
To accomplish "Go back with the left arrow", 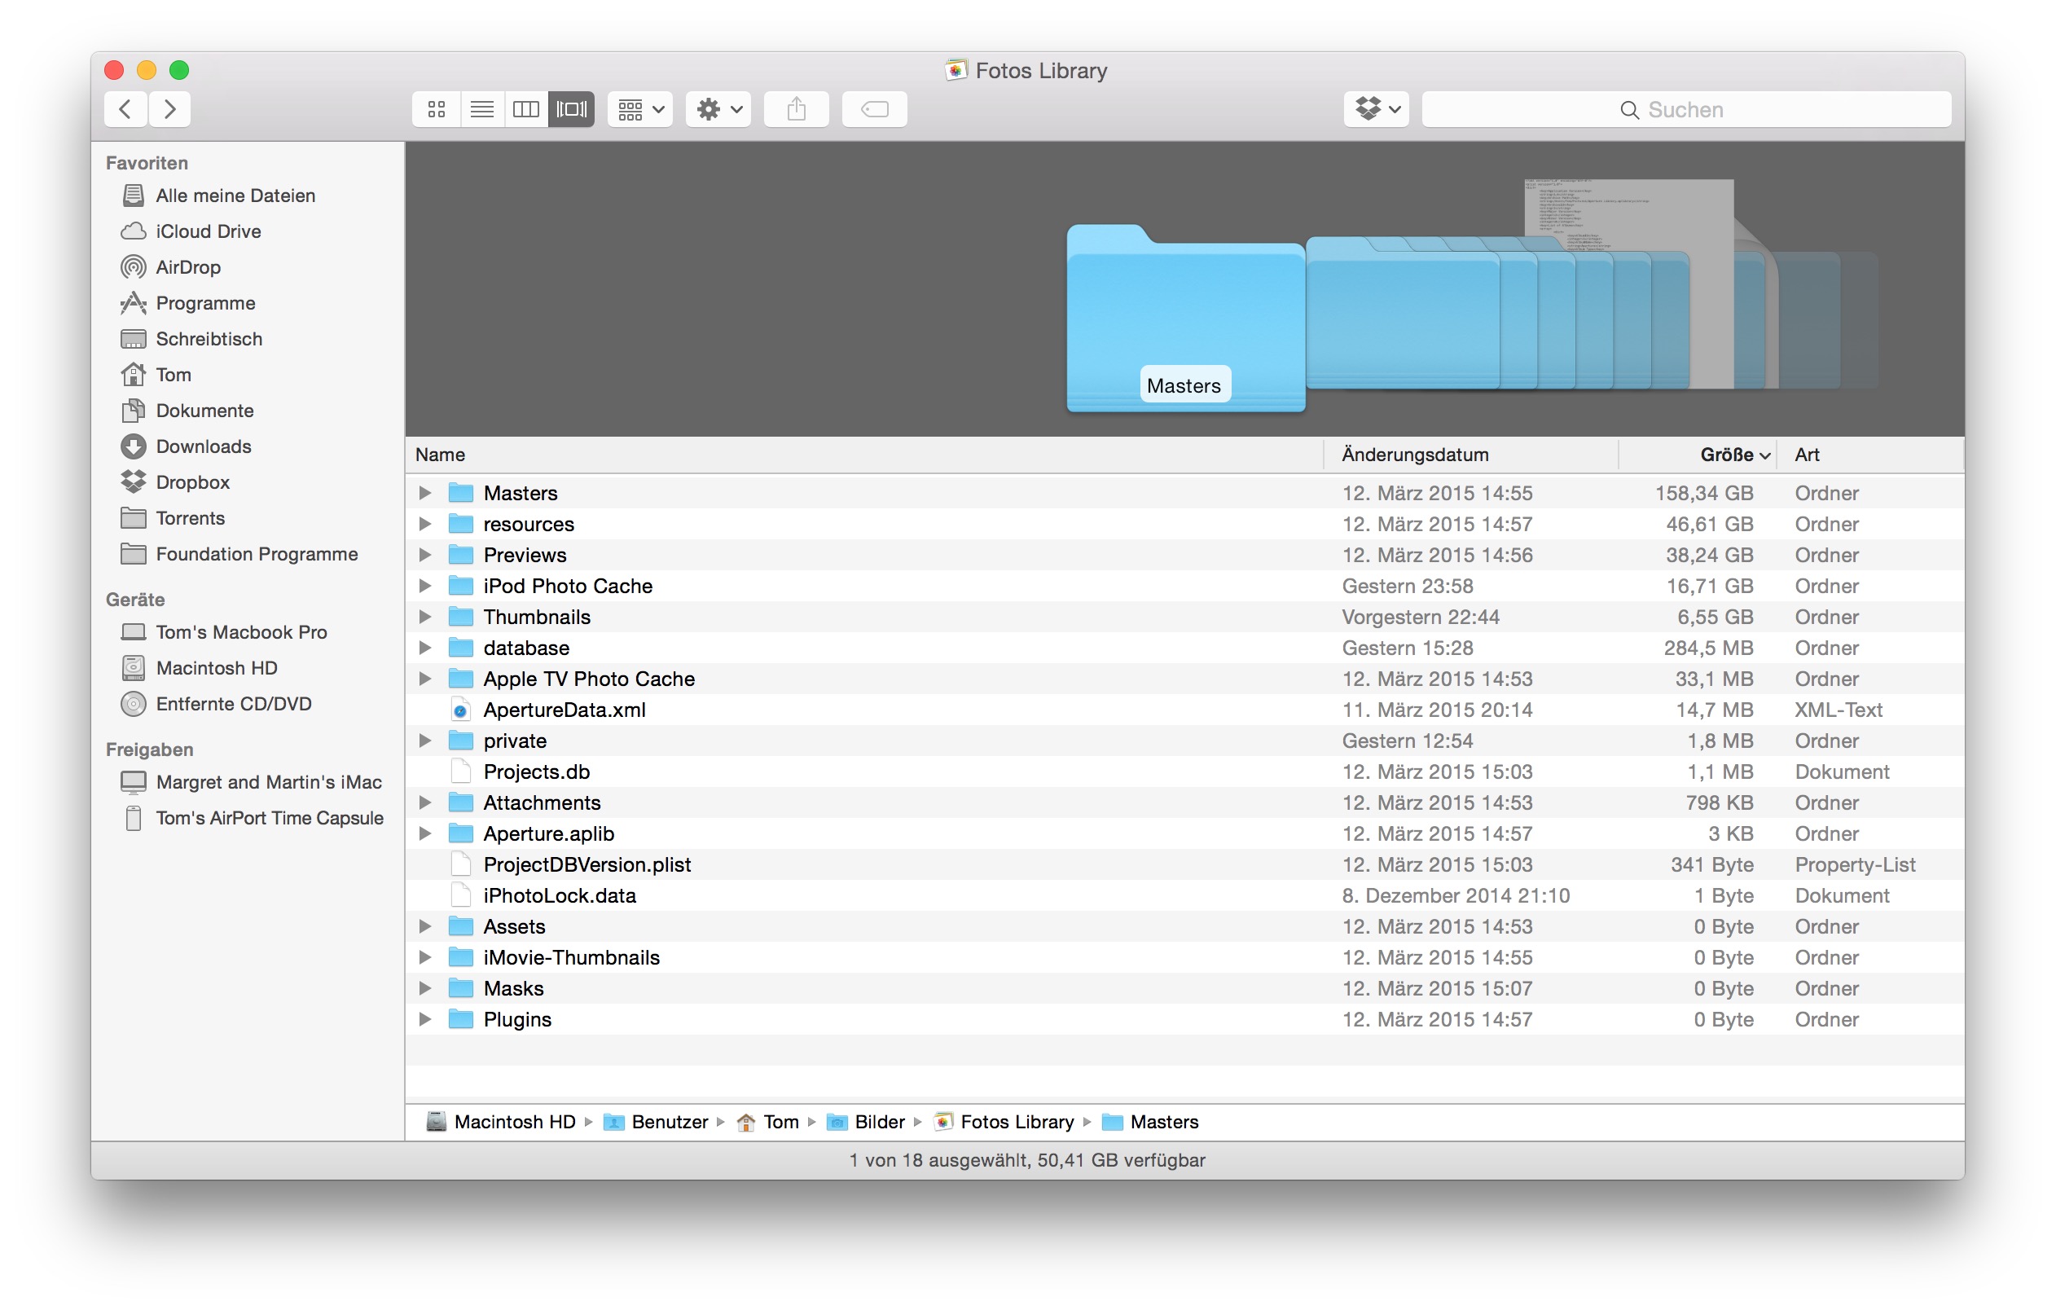I will 125,109.
